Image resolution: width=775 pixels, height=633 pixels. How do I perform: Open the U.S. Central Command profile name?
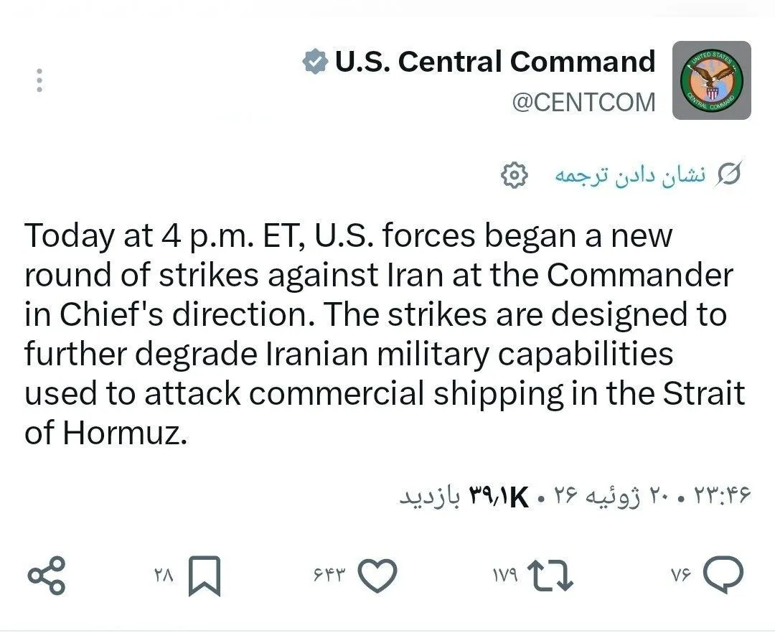(x=495, y=62)
